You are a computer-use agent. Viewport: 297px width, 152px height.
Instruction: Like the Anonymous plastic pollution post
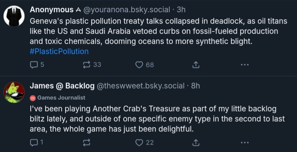(x=139, y=65)
